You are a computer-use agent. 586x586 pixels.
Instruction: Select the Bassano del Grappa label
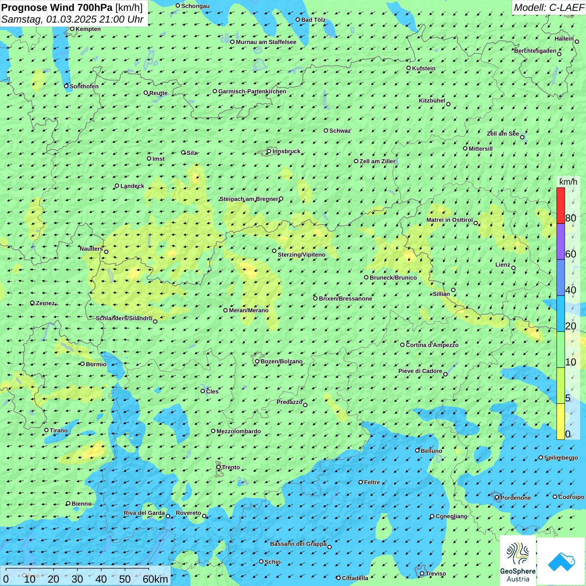pyautogui.click(x=298, y=544)
